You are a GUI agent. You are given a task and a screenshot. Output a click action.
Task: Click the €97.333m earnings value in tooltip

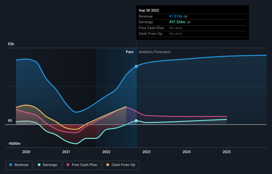177,22
